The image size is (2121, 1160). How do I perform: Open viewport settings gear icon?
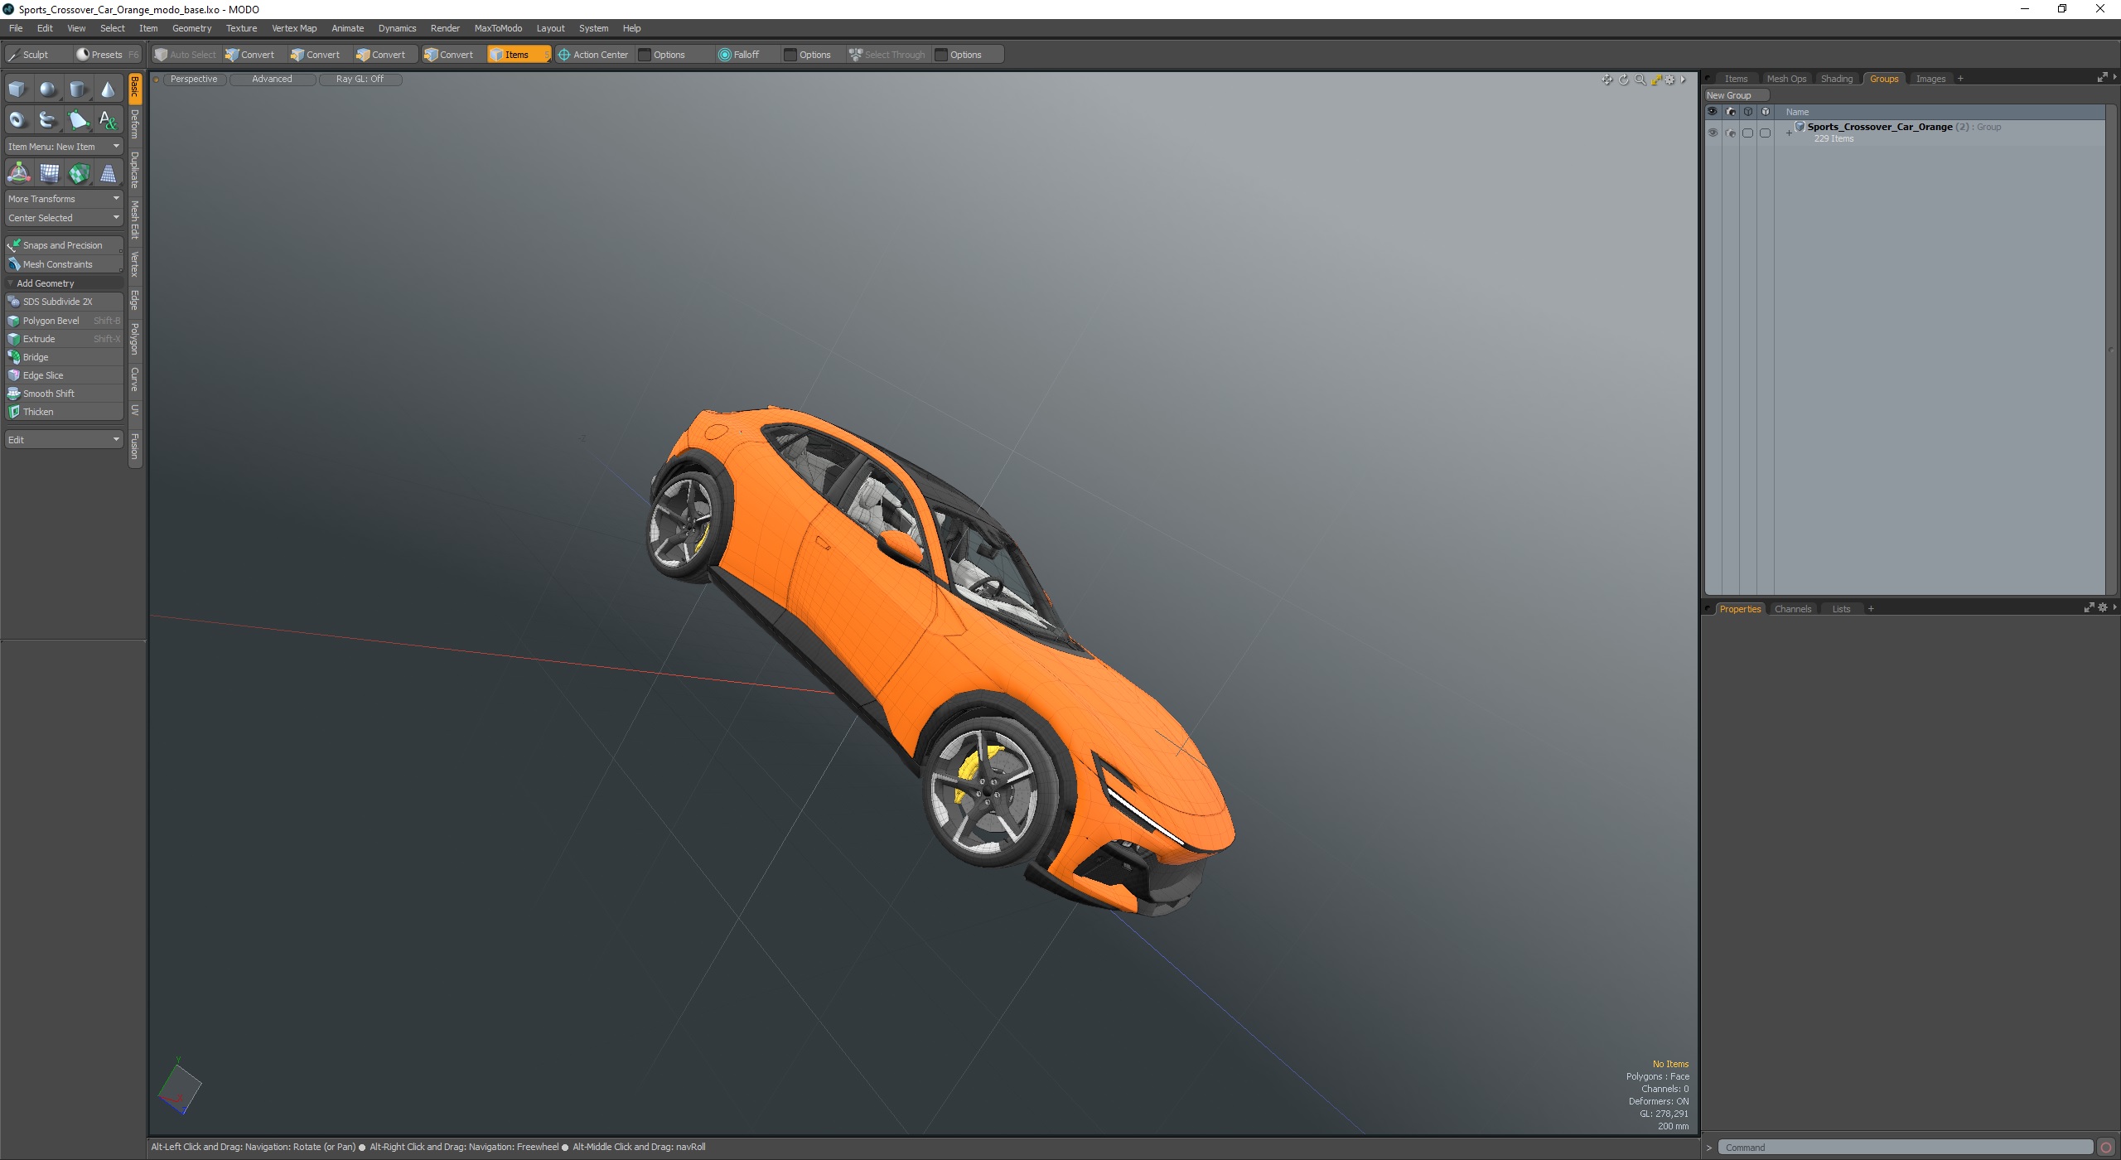coord(1670,80)
